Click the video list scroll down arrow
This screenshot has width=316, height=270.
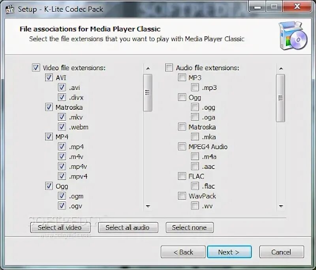(x=148, y=206)
